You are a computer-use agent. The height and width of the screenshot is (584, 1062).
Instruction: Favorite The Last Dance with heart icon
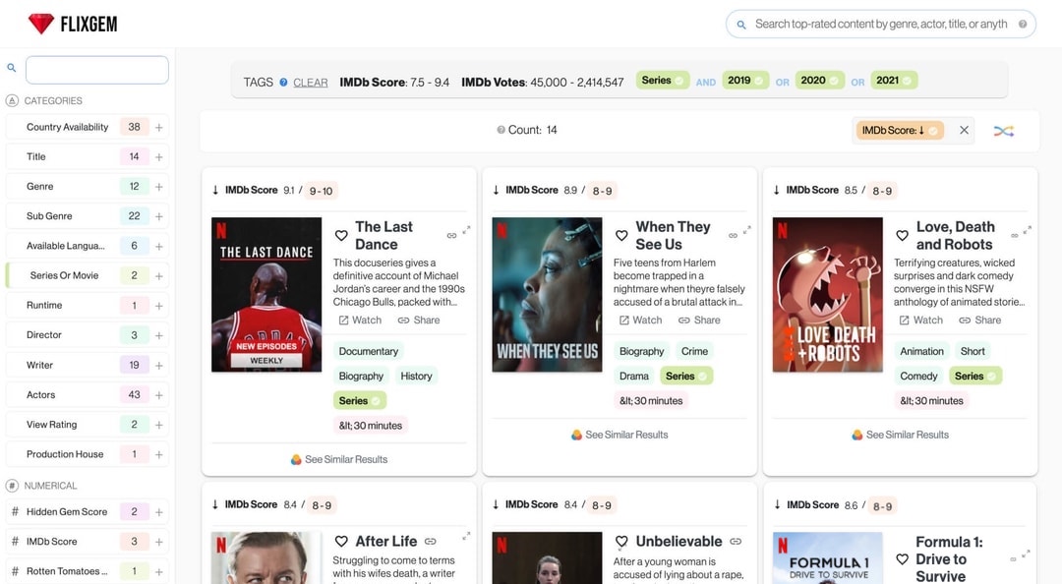click(x=341, y=235)
